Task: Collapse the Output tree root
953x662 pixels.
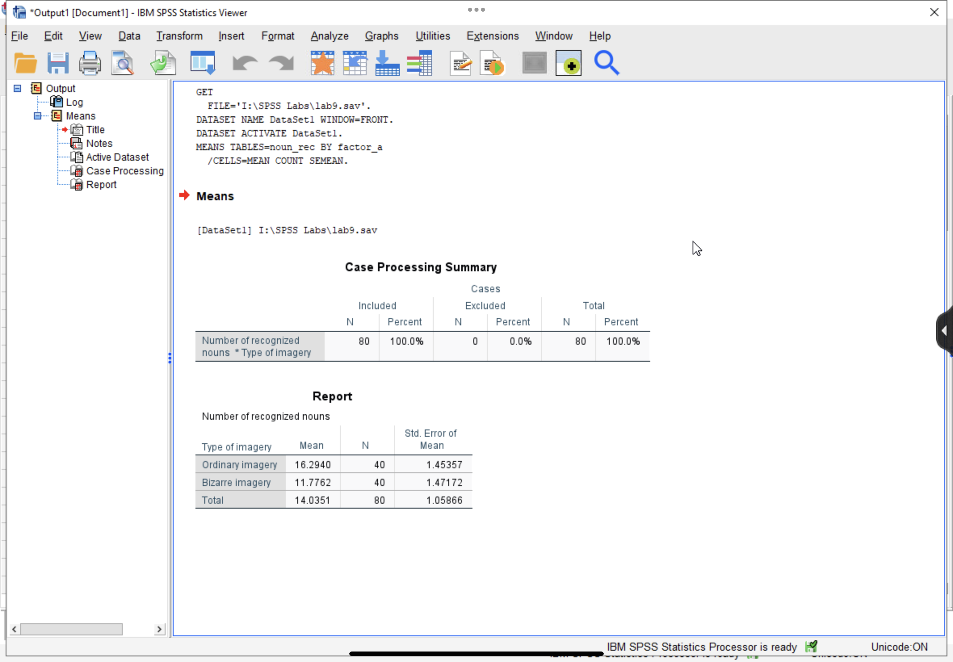Action: (x=17, y=88)
